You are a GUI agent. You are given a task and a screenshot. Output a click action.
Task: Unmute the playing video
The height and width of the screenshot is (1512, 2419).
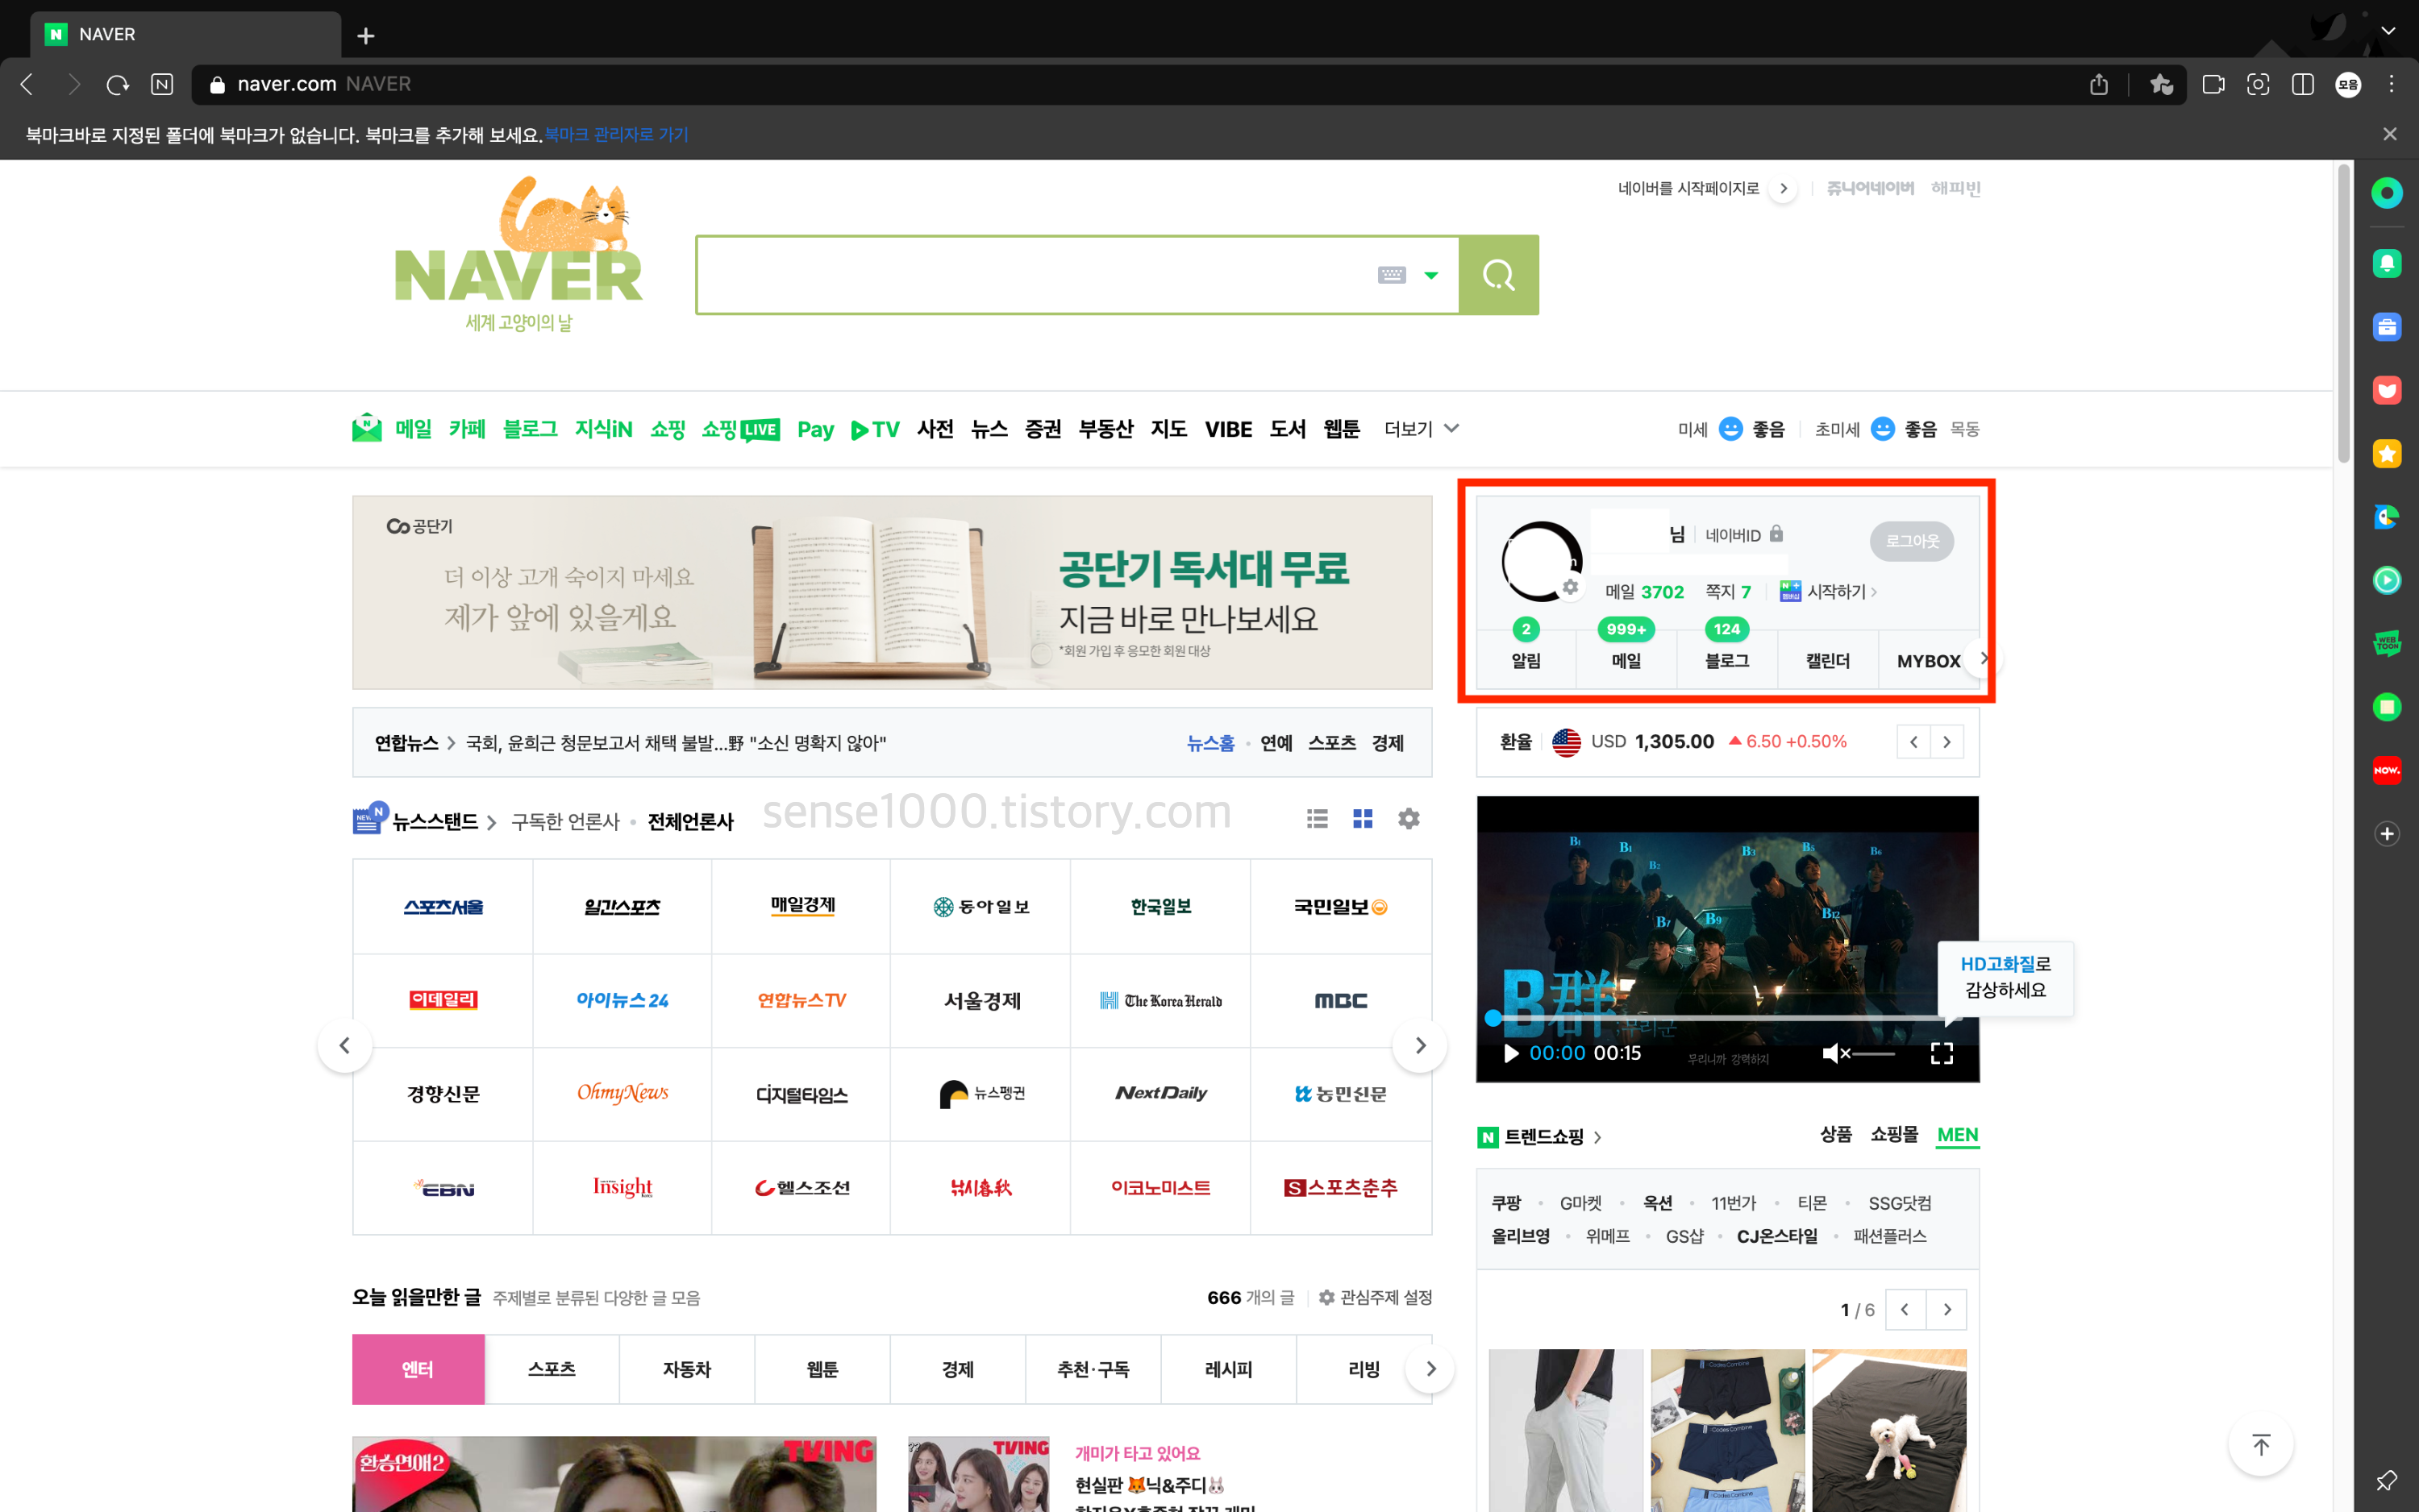click(x=1834, y=1053)
